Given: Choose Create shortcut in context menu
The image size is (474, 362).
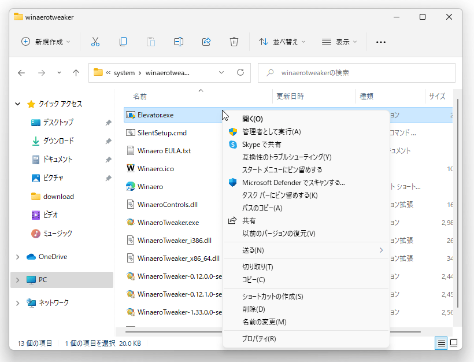Looking at the screenshot, I should click(x=306, y=297).
